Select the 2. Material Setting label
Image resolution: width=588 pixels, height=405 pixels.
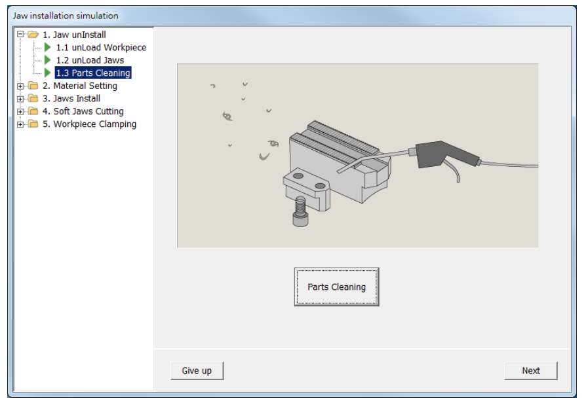click(80, 86)
